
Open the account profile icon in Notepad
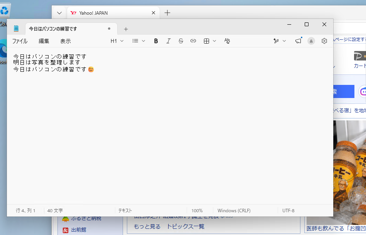[311, 41]
